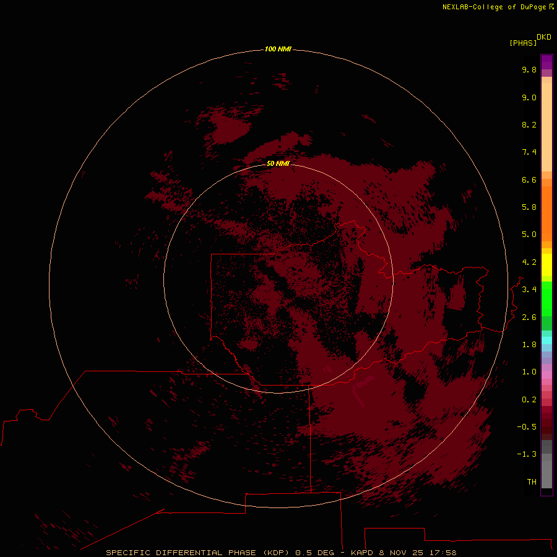Pick the orange band of the color bar
The height and width of the screenshot is (557, 557).
point(546,214)
